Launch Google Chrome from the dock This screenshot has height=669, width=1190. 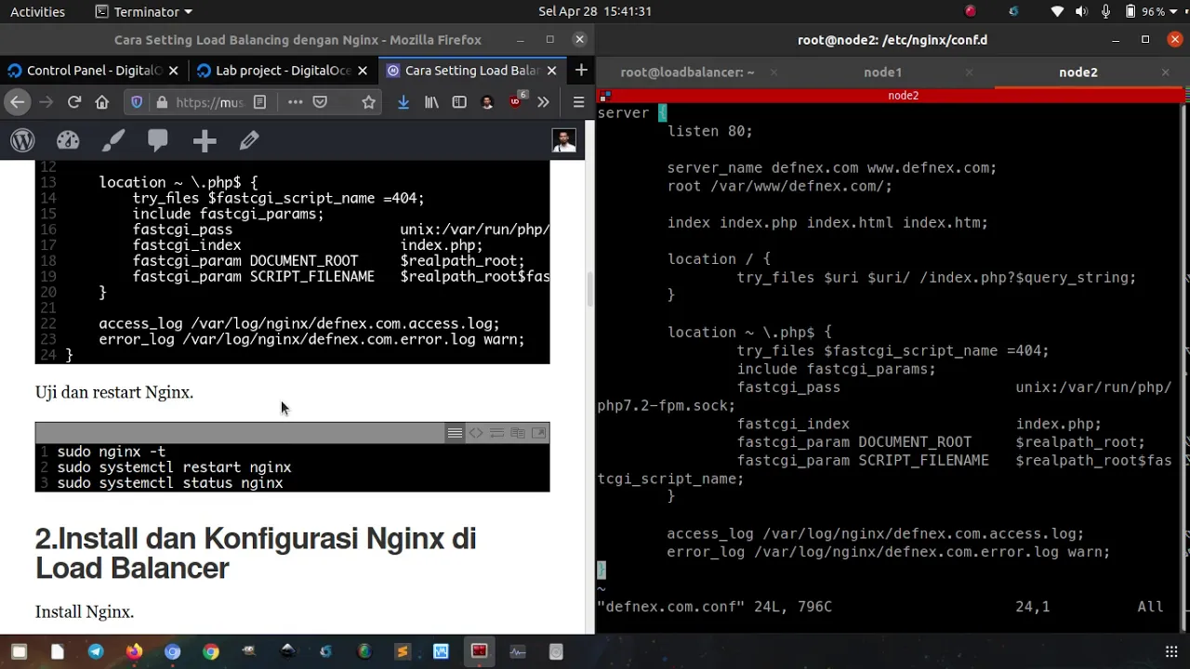(x=211, y=651)
